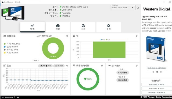Click firmware version 211050WD text
The height and width of the screenshot is (99, 172).
click(x=67, y=10)
